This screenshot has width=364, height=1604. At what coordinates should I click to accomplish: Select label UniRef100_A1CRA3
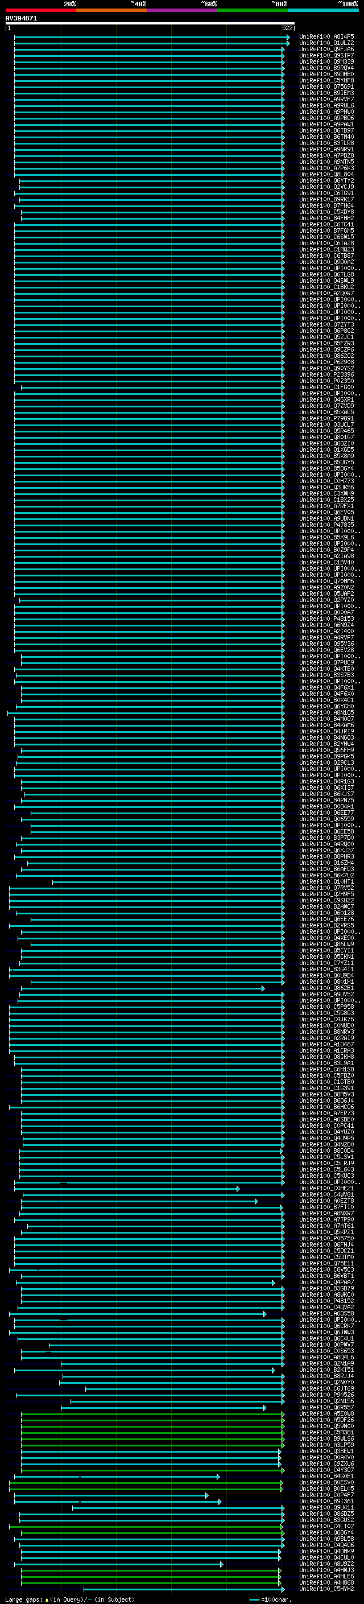click(x=326, y=1050)
